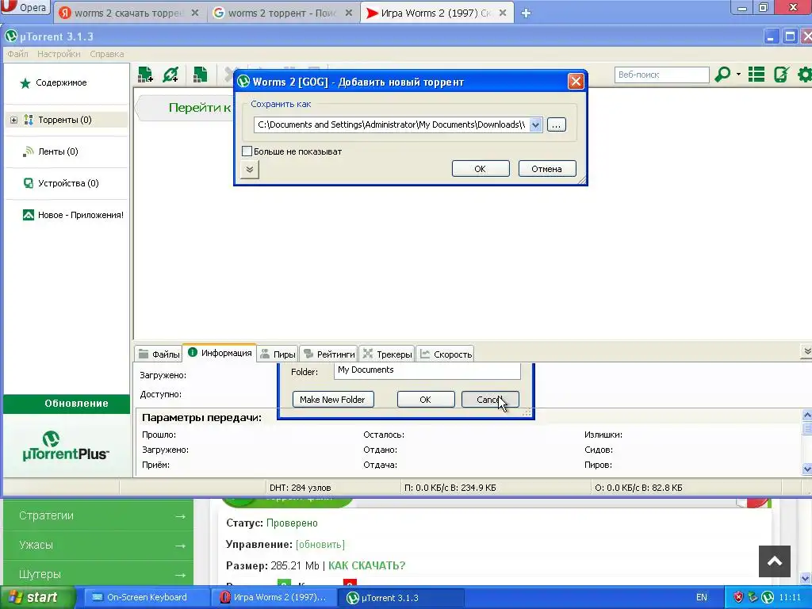The image size is (812, 609).
Task: Open the search provider dropdown arrow
Action: click(738, 75)
